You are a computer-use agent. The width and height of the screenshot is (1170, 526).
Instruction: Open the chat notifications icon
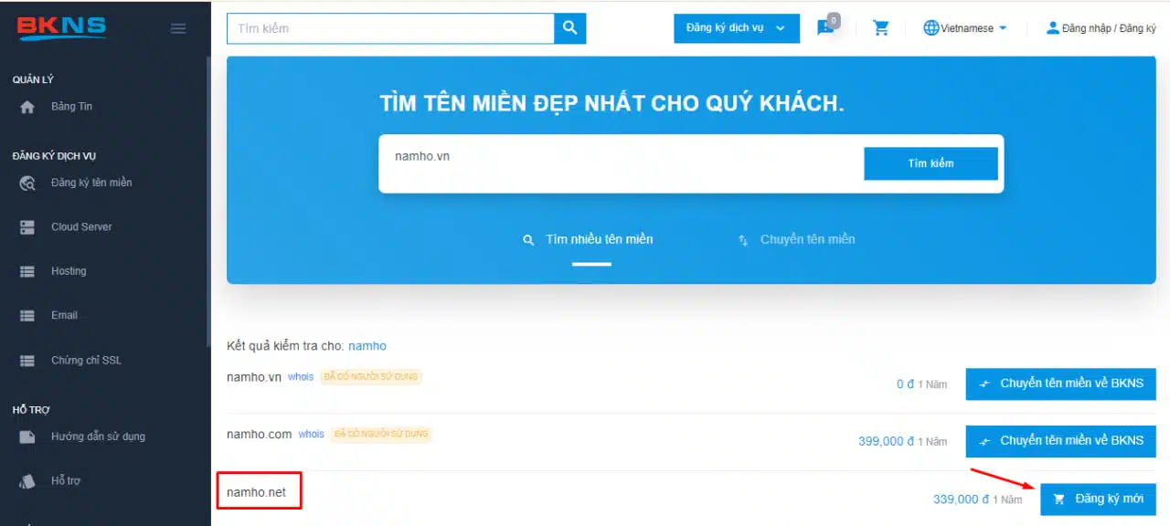point(826,27)
